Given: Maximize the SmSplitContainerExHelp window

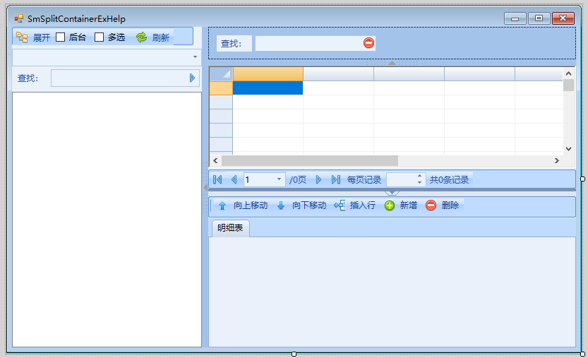Looking at the screenshot, I should (x=539, y=18).
